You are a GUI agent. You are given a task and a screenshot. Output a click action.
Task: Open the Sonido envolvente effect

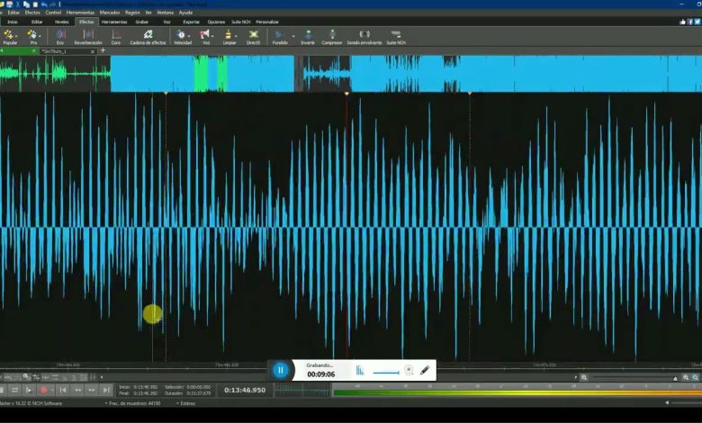pos(364,37)
